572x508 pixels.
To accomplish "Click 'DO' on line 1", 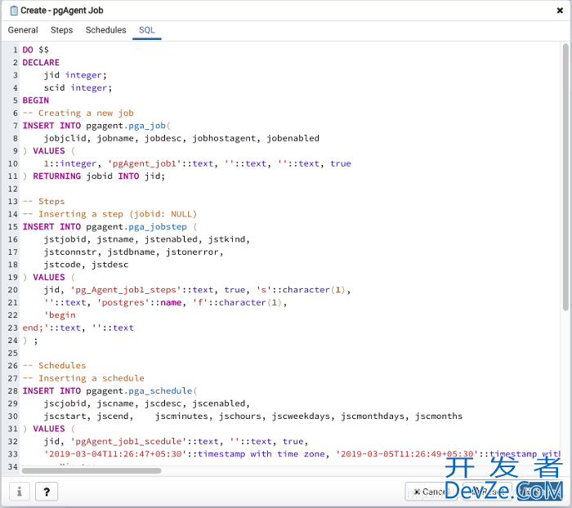I will pyautogui.click(x=28, y=50).
